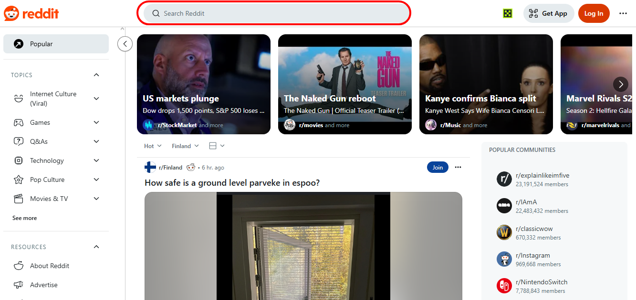Viewport: 636px width, 300px height.
Task: Expand the Q&As topic chevron
Action: click(x=96, y=141)
